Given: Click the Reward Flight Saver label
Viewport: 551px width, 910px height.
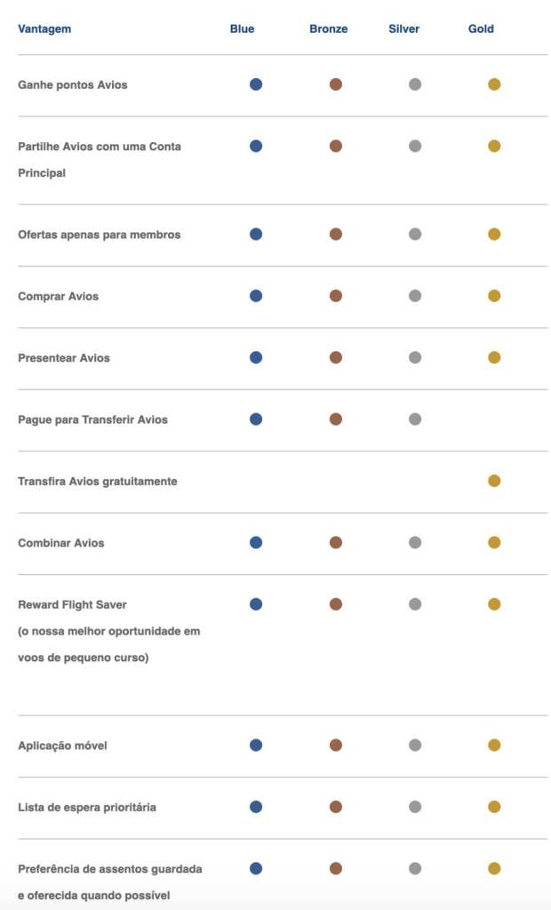Looking at the screenshot, I should point(73,604).
